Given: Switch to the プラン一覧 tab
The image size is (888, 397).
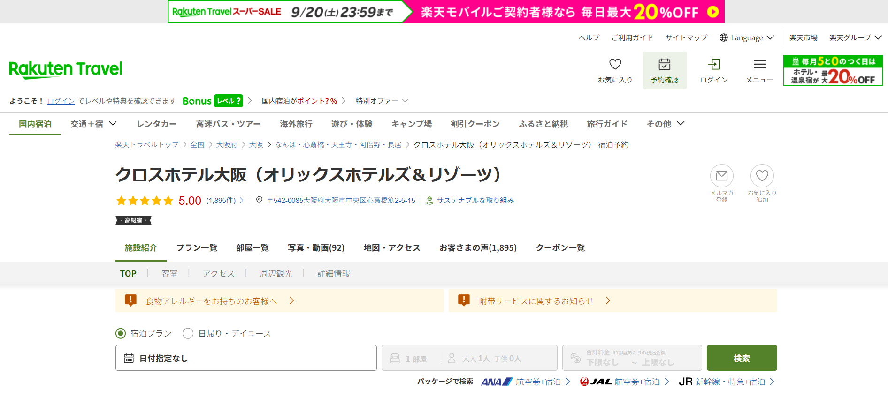Looking at the screenshot, I should point(197,247).
